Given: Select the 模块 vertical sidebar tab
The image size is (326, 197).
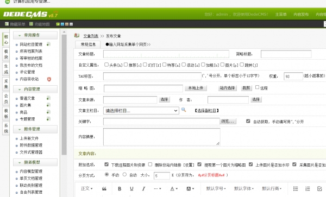Looking at the screenshot, I should tap(6, 54).
